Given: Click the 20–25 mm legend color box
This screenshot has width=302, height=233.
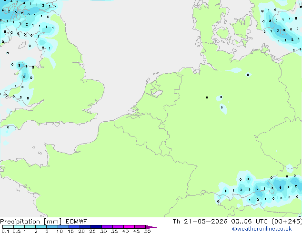Looking at the screenshot, I should [x=85, y=227].
